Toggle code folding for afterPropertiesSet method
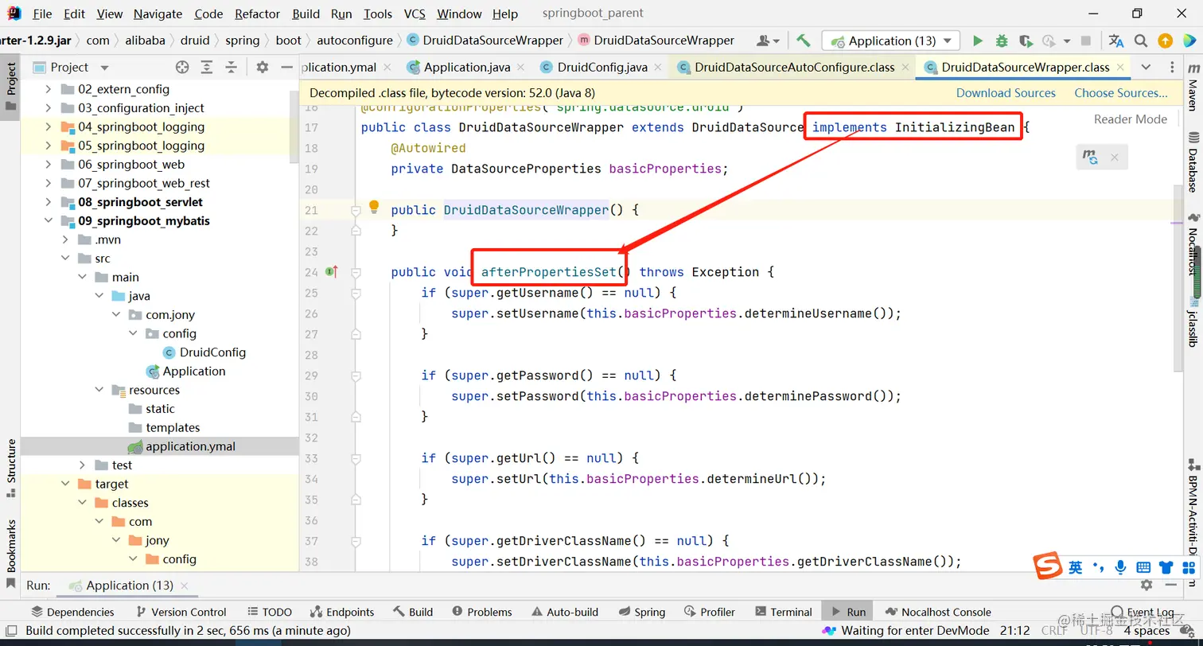This screenshot has height=646, width=1203. coord(356,272)
